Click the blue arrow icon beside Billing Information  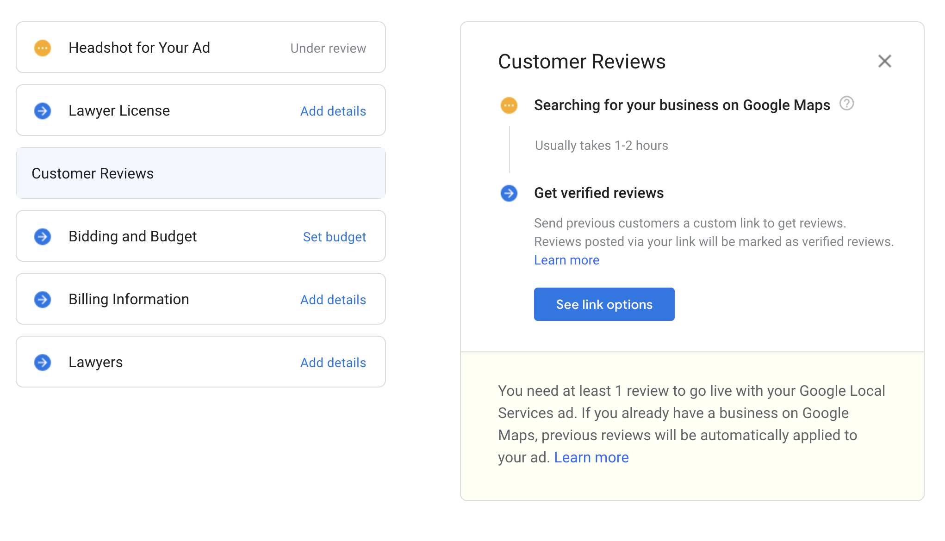[43, 300]
